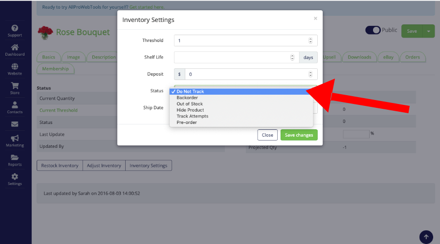
Task: Select Backorder in Status dropdown
Action: [x=187, y=98]
